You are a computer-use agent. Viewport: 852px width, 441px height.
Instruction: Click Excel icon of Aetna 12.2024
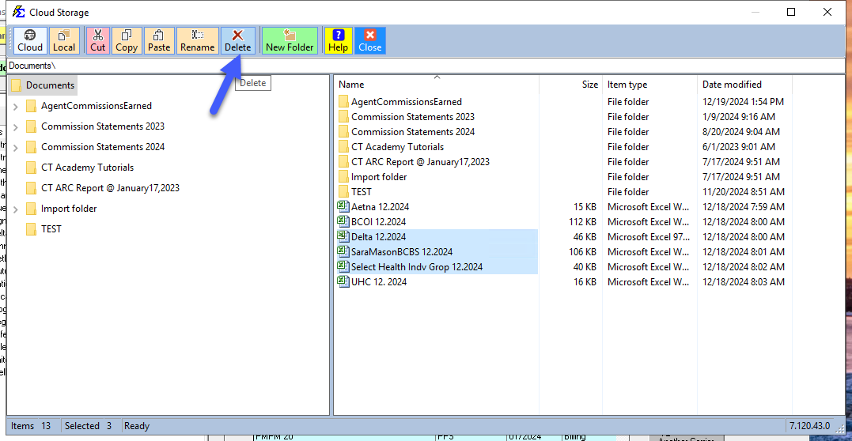point(343,206)
